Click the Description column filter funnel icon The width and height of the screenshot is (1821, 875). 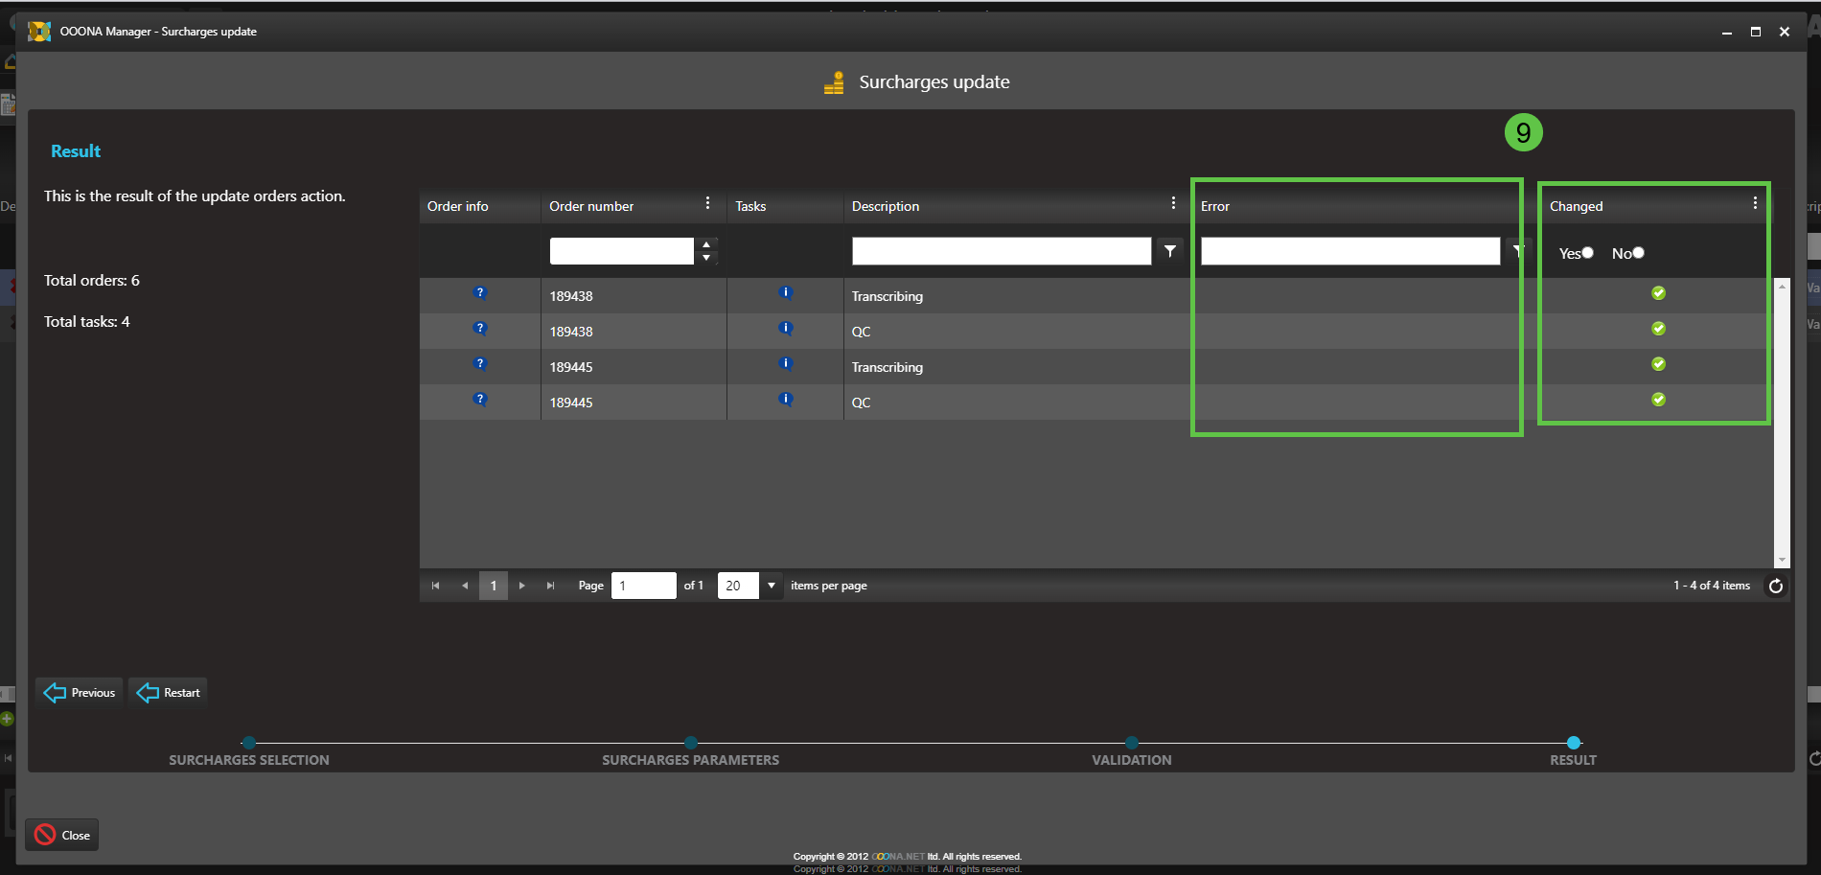[1169, 251]
